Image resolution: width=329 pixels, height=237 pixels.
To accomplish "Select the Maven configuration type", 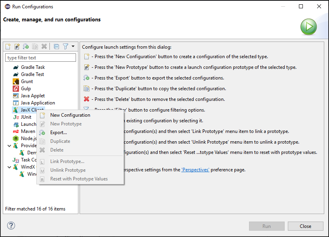I will point(24,131).
